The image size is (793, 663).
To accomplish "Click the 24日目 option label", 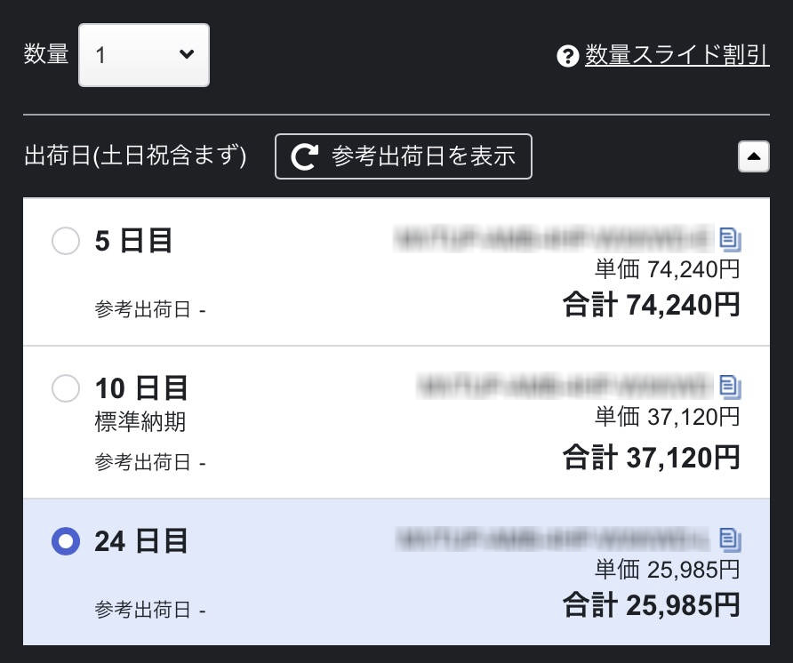I will (x=141, y=540).
